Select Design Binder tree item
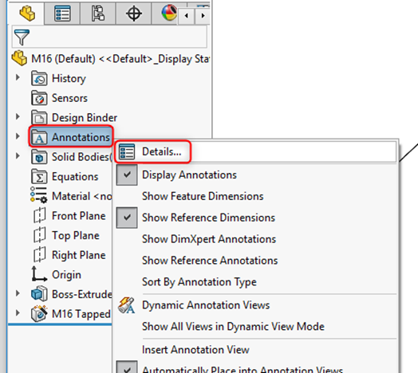Image resolution: width=418 pixels, height=373 pixels. click(x=85, y=117)
